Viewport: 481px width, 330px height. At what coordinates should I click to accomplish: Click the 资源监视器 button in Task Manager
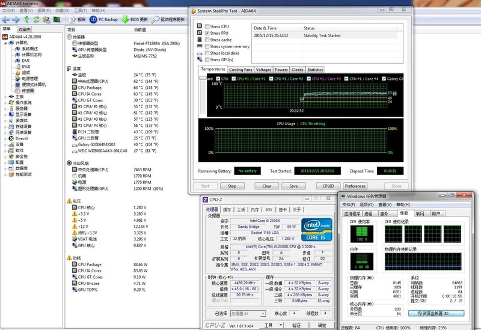tap(436, 313)
